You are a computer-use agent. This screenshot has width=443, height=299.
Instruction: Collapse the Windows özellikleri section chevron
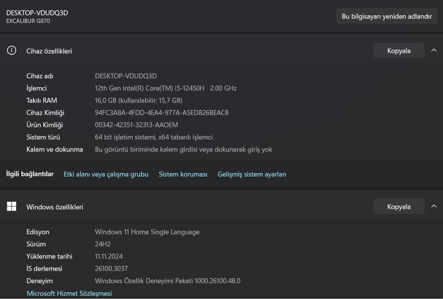pyautogui.click(x=434, y=206)
